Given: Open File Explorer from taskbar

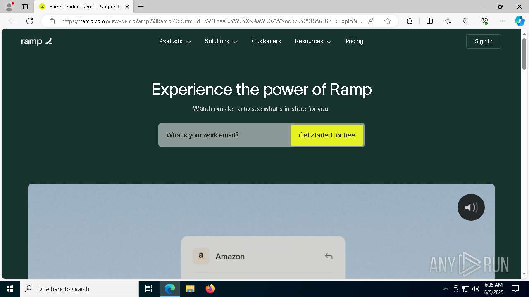Looking at the screenshot, I should click(x=190, y=289).
